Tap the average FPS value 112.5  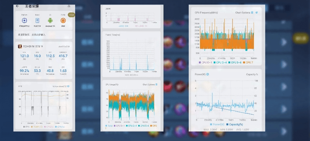[x=50, y=56]
